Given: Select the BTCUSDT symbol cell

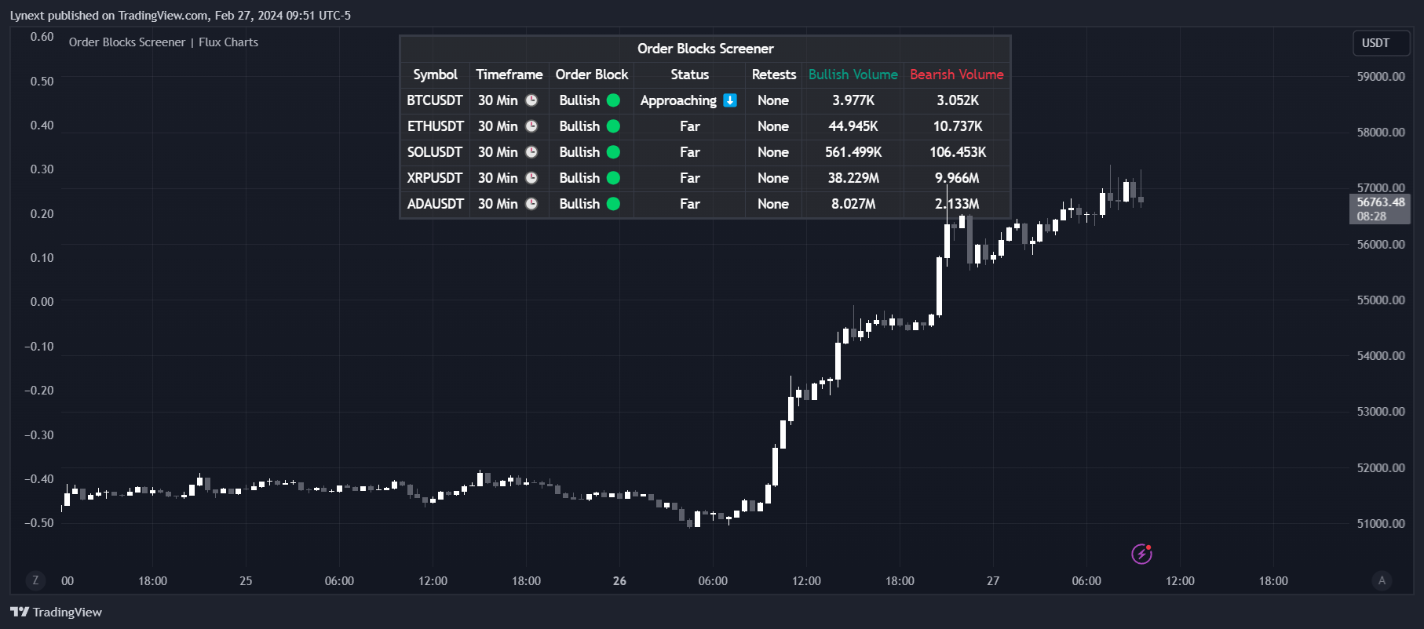Looking at the screenshot, I should point(435,100).
